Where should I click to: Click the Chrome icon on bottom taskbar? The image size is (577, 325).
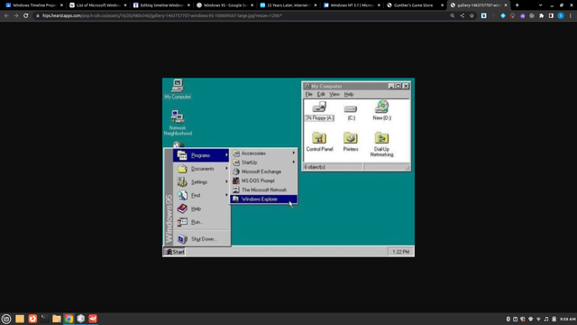(69, 319)
